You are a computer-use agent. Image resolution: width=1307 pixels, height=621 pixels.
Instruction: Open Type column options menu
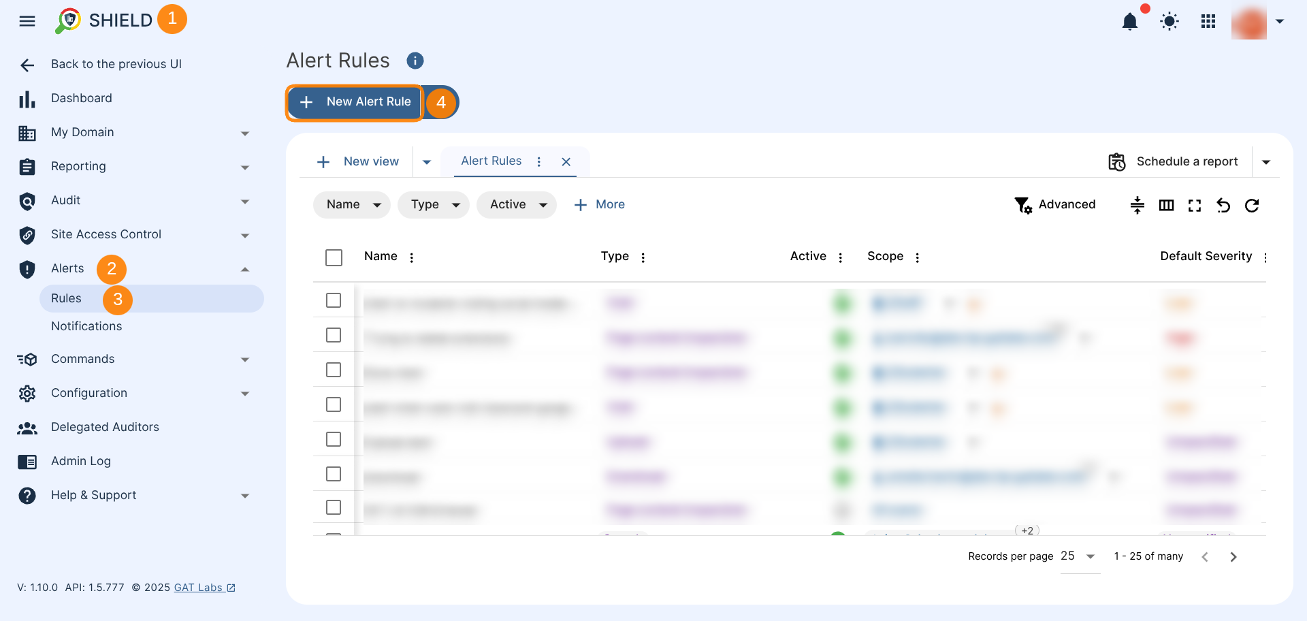click(643, 257)
